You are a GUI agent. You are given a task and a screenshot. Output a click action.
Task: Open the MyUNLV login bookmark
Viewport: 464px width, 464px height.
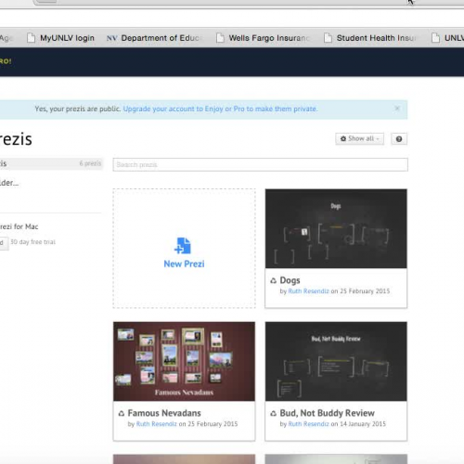pos(61,38)
